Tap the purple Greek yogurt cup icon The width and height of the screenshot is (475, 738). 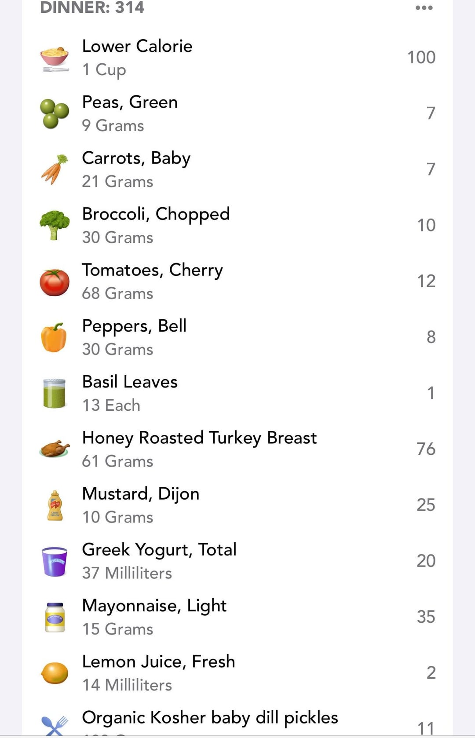point(55,561)
